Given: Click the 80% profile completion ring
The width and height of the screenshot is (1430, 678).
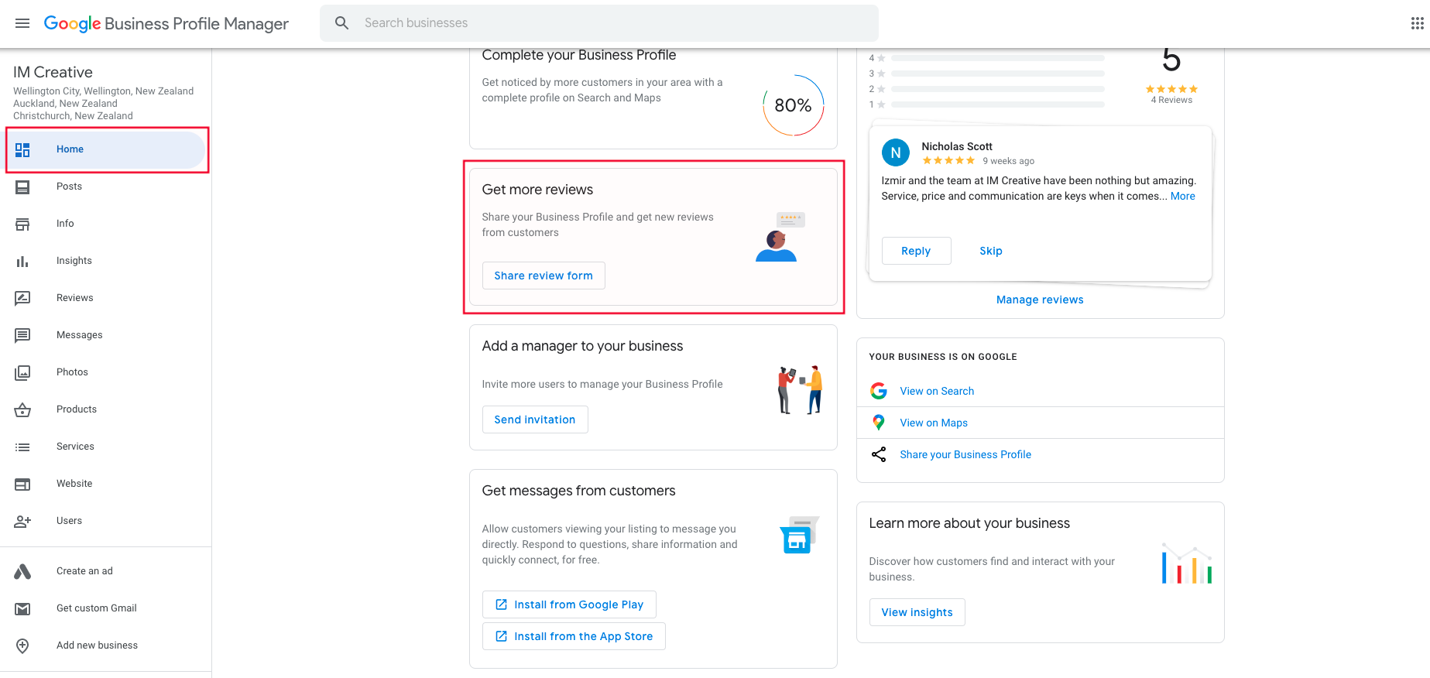Looking at the screenshot, I should 793,105.
